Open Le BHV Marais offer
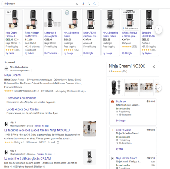 (133, 140)
